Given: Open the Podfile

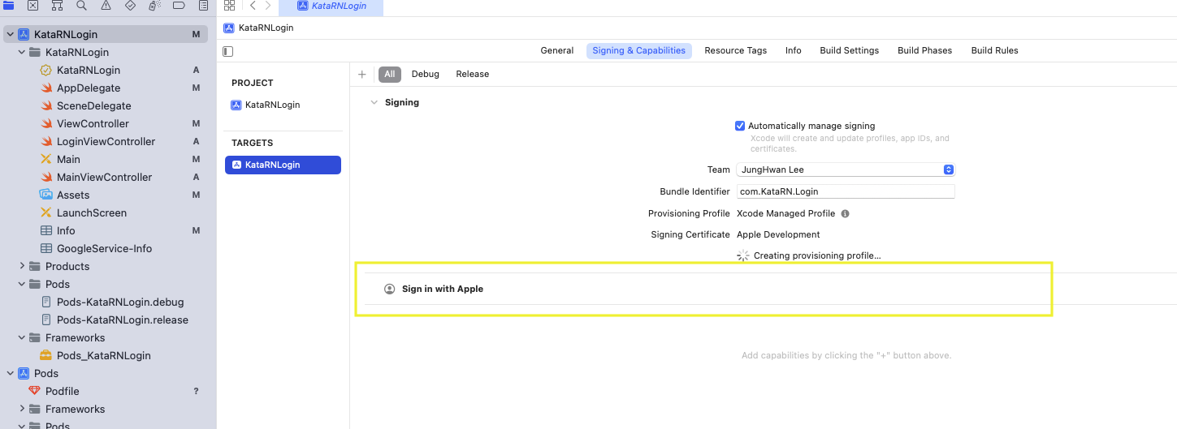Looking at the screenshot, I should click(63, 391).
